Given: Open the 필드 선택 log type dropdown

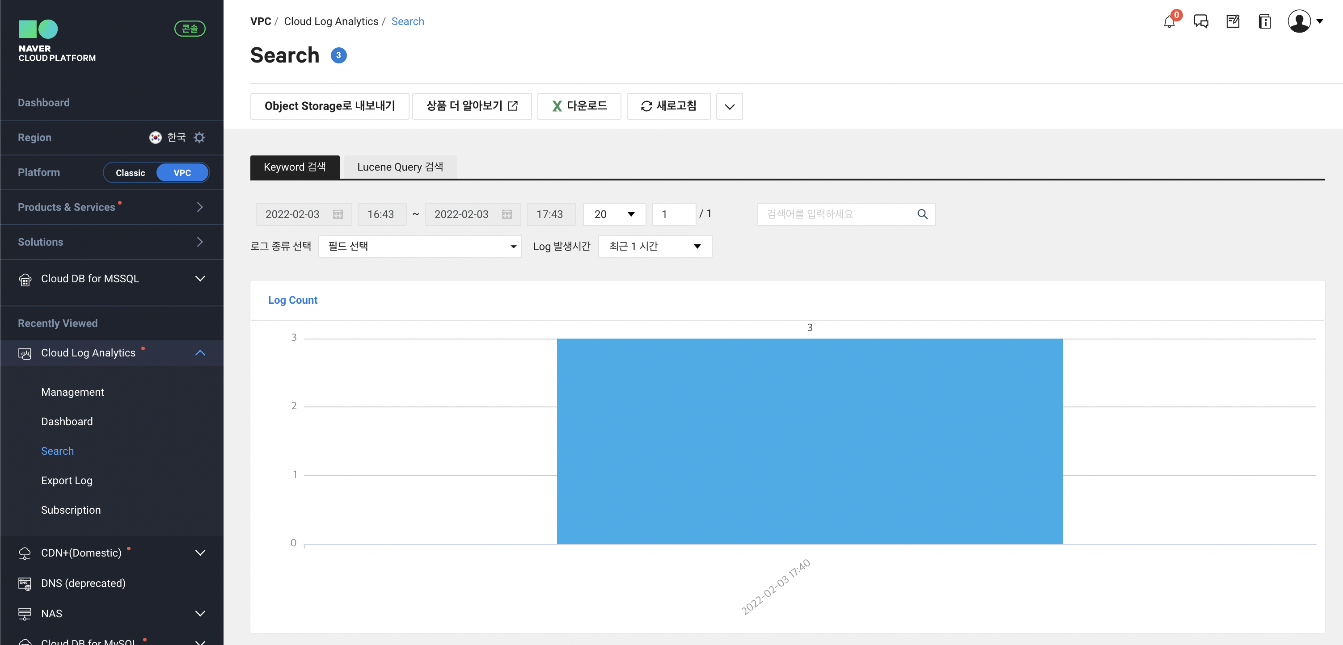Looking at the screenshot, I should pyautogui.click(x=420, y=247).
